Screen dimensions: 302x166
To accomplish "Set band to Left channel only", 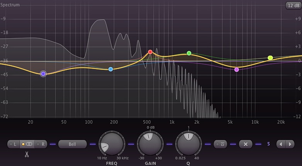I will tap(14, 144).
